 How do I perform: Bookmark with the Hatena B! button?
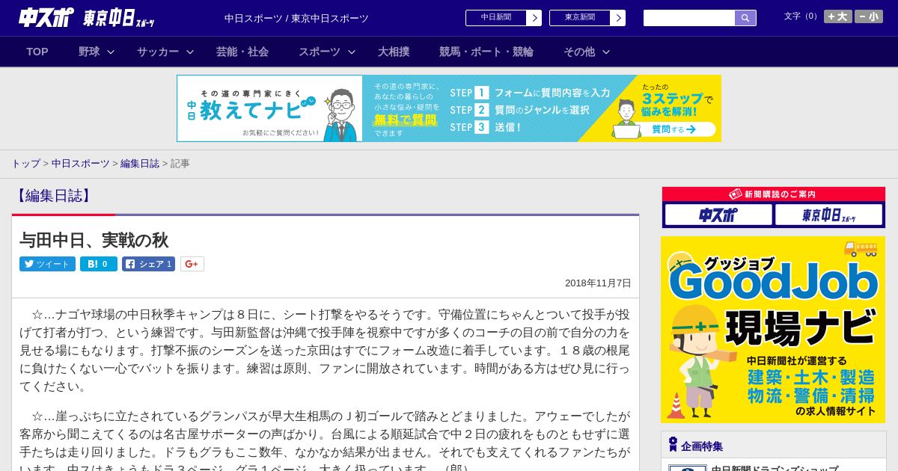[99, 264]
